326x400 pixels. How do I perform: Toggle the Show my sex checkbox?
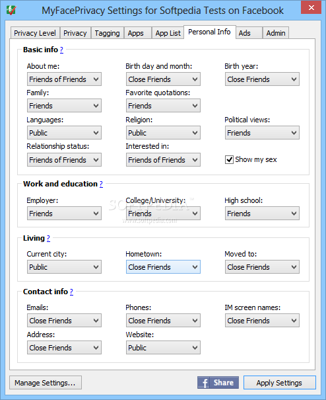click(x=229, y=160)
